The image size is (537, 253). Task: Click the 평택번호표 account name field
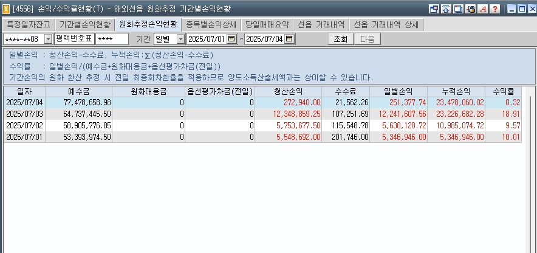(x=74, y=39)
